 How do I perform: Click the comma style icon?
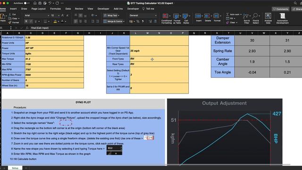tap(143, 21)
